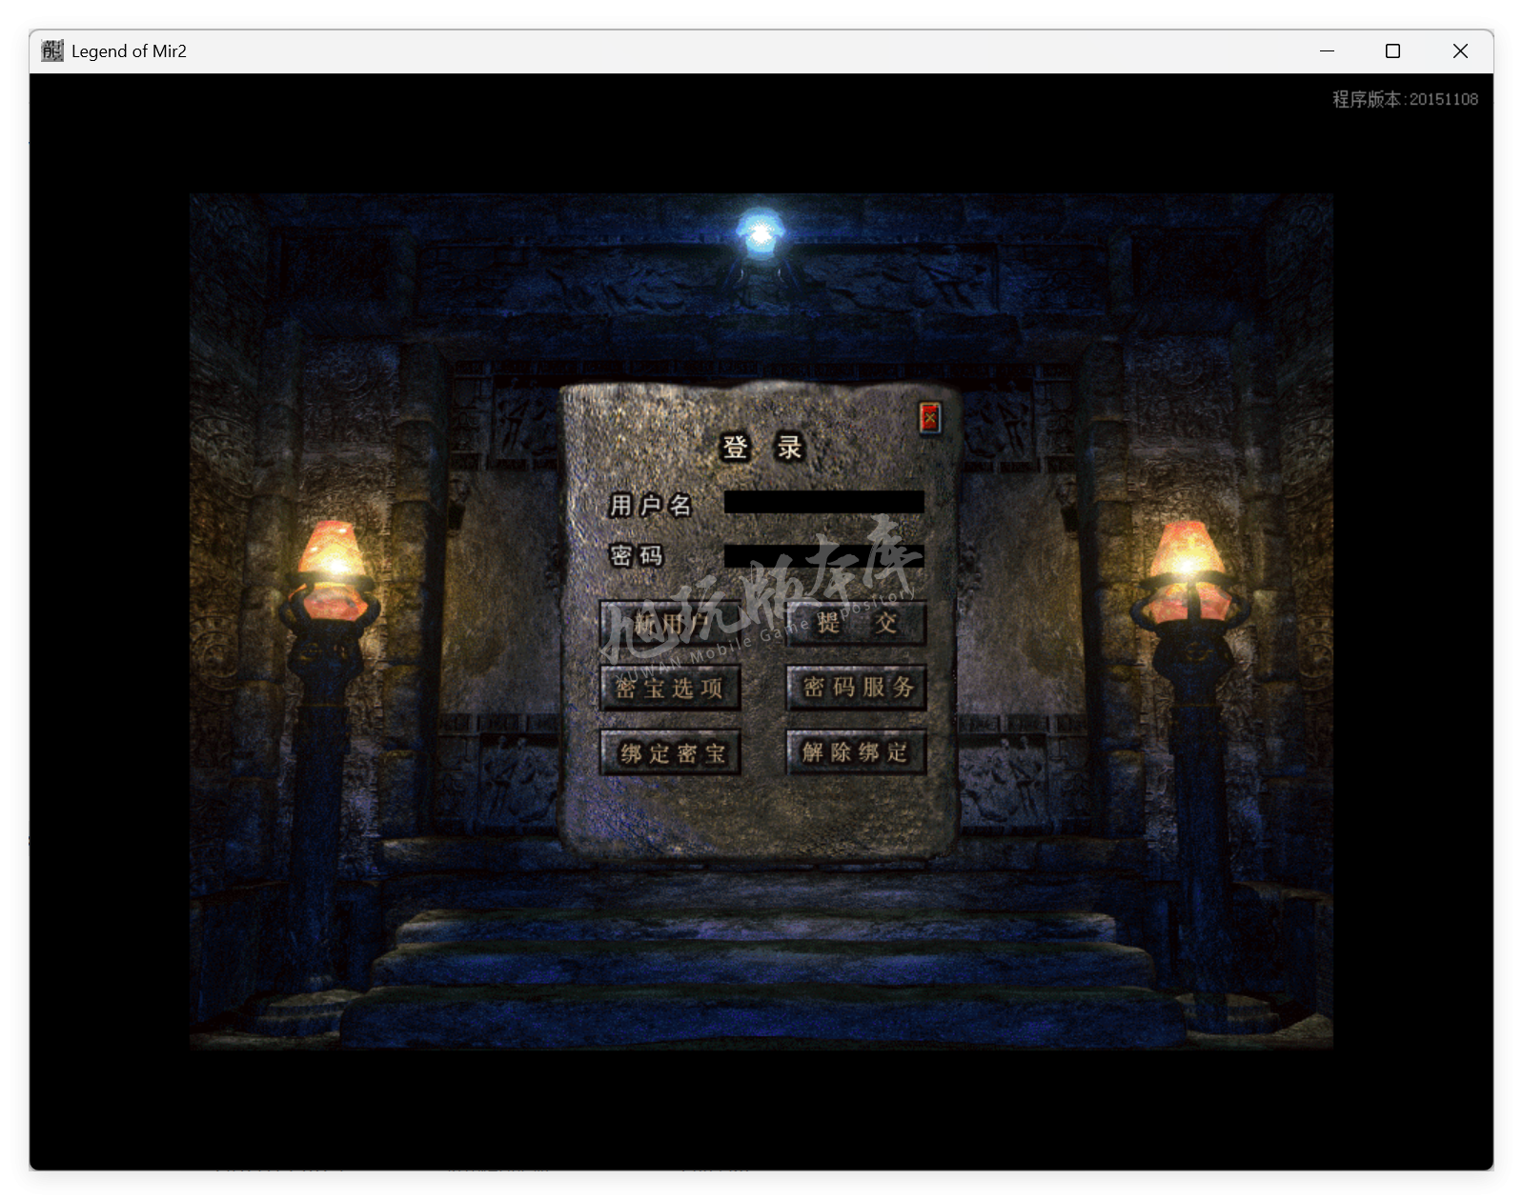
Task: Open the 密码服务 password service button
Action: [856, 688]
